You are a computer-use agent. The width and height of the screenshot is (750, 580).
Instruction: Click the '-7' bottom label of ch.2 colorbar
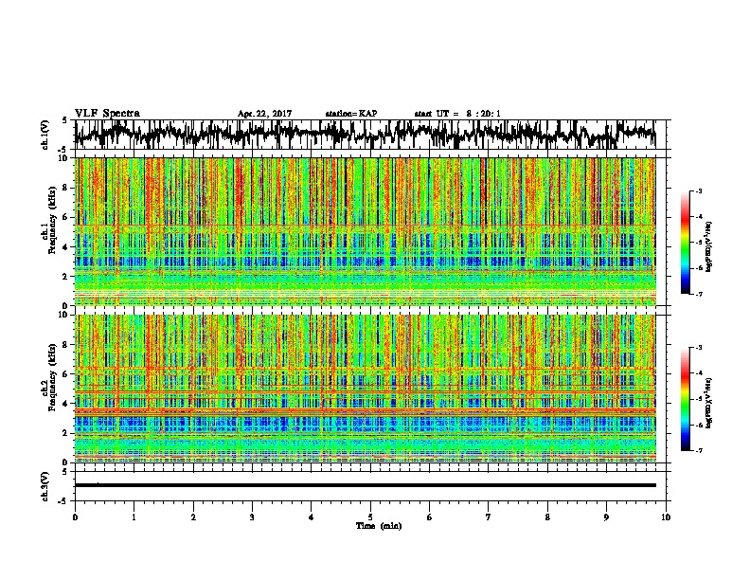(698, 450)
